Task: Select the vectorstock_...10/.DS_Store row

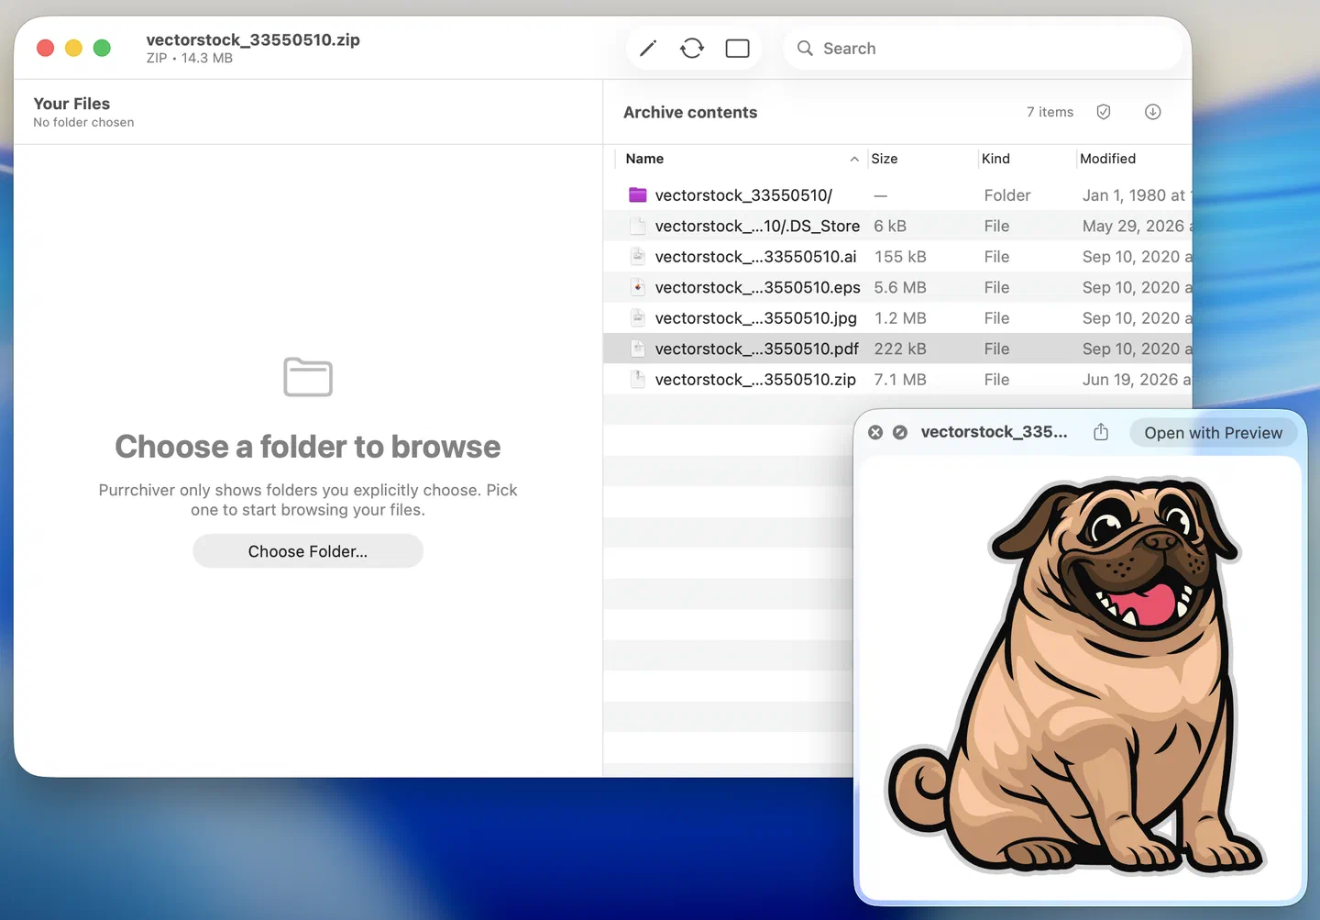Action: tap(897, 226)
